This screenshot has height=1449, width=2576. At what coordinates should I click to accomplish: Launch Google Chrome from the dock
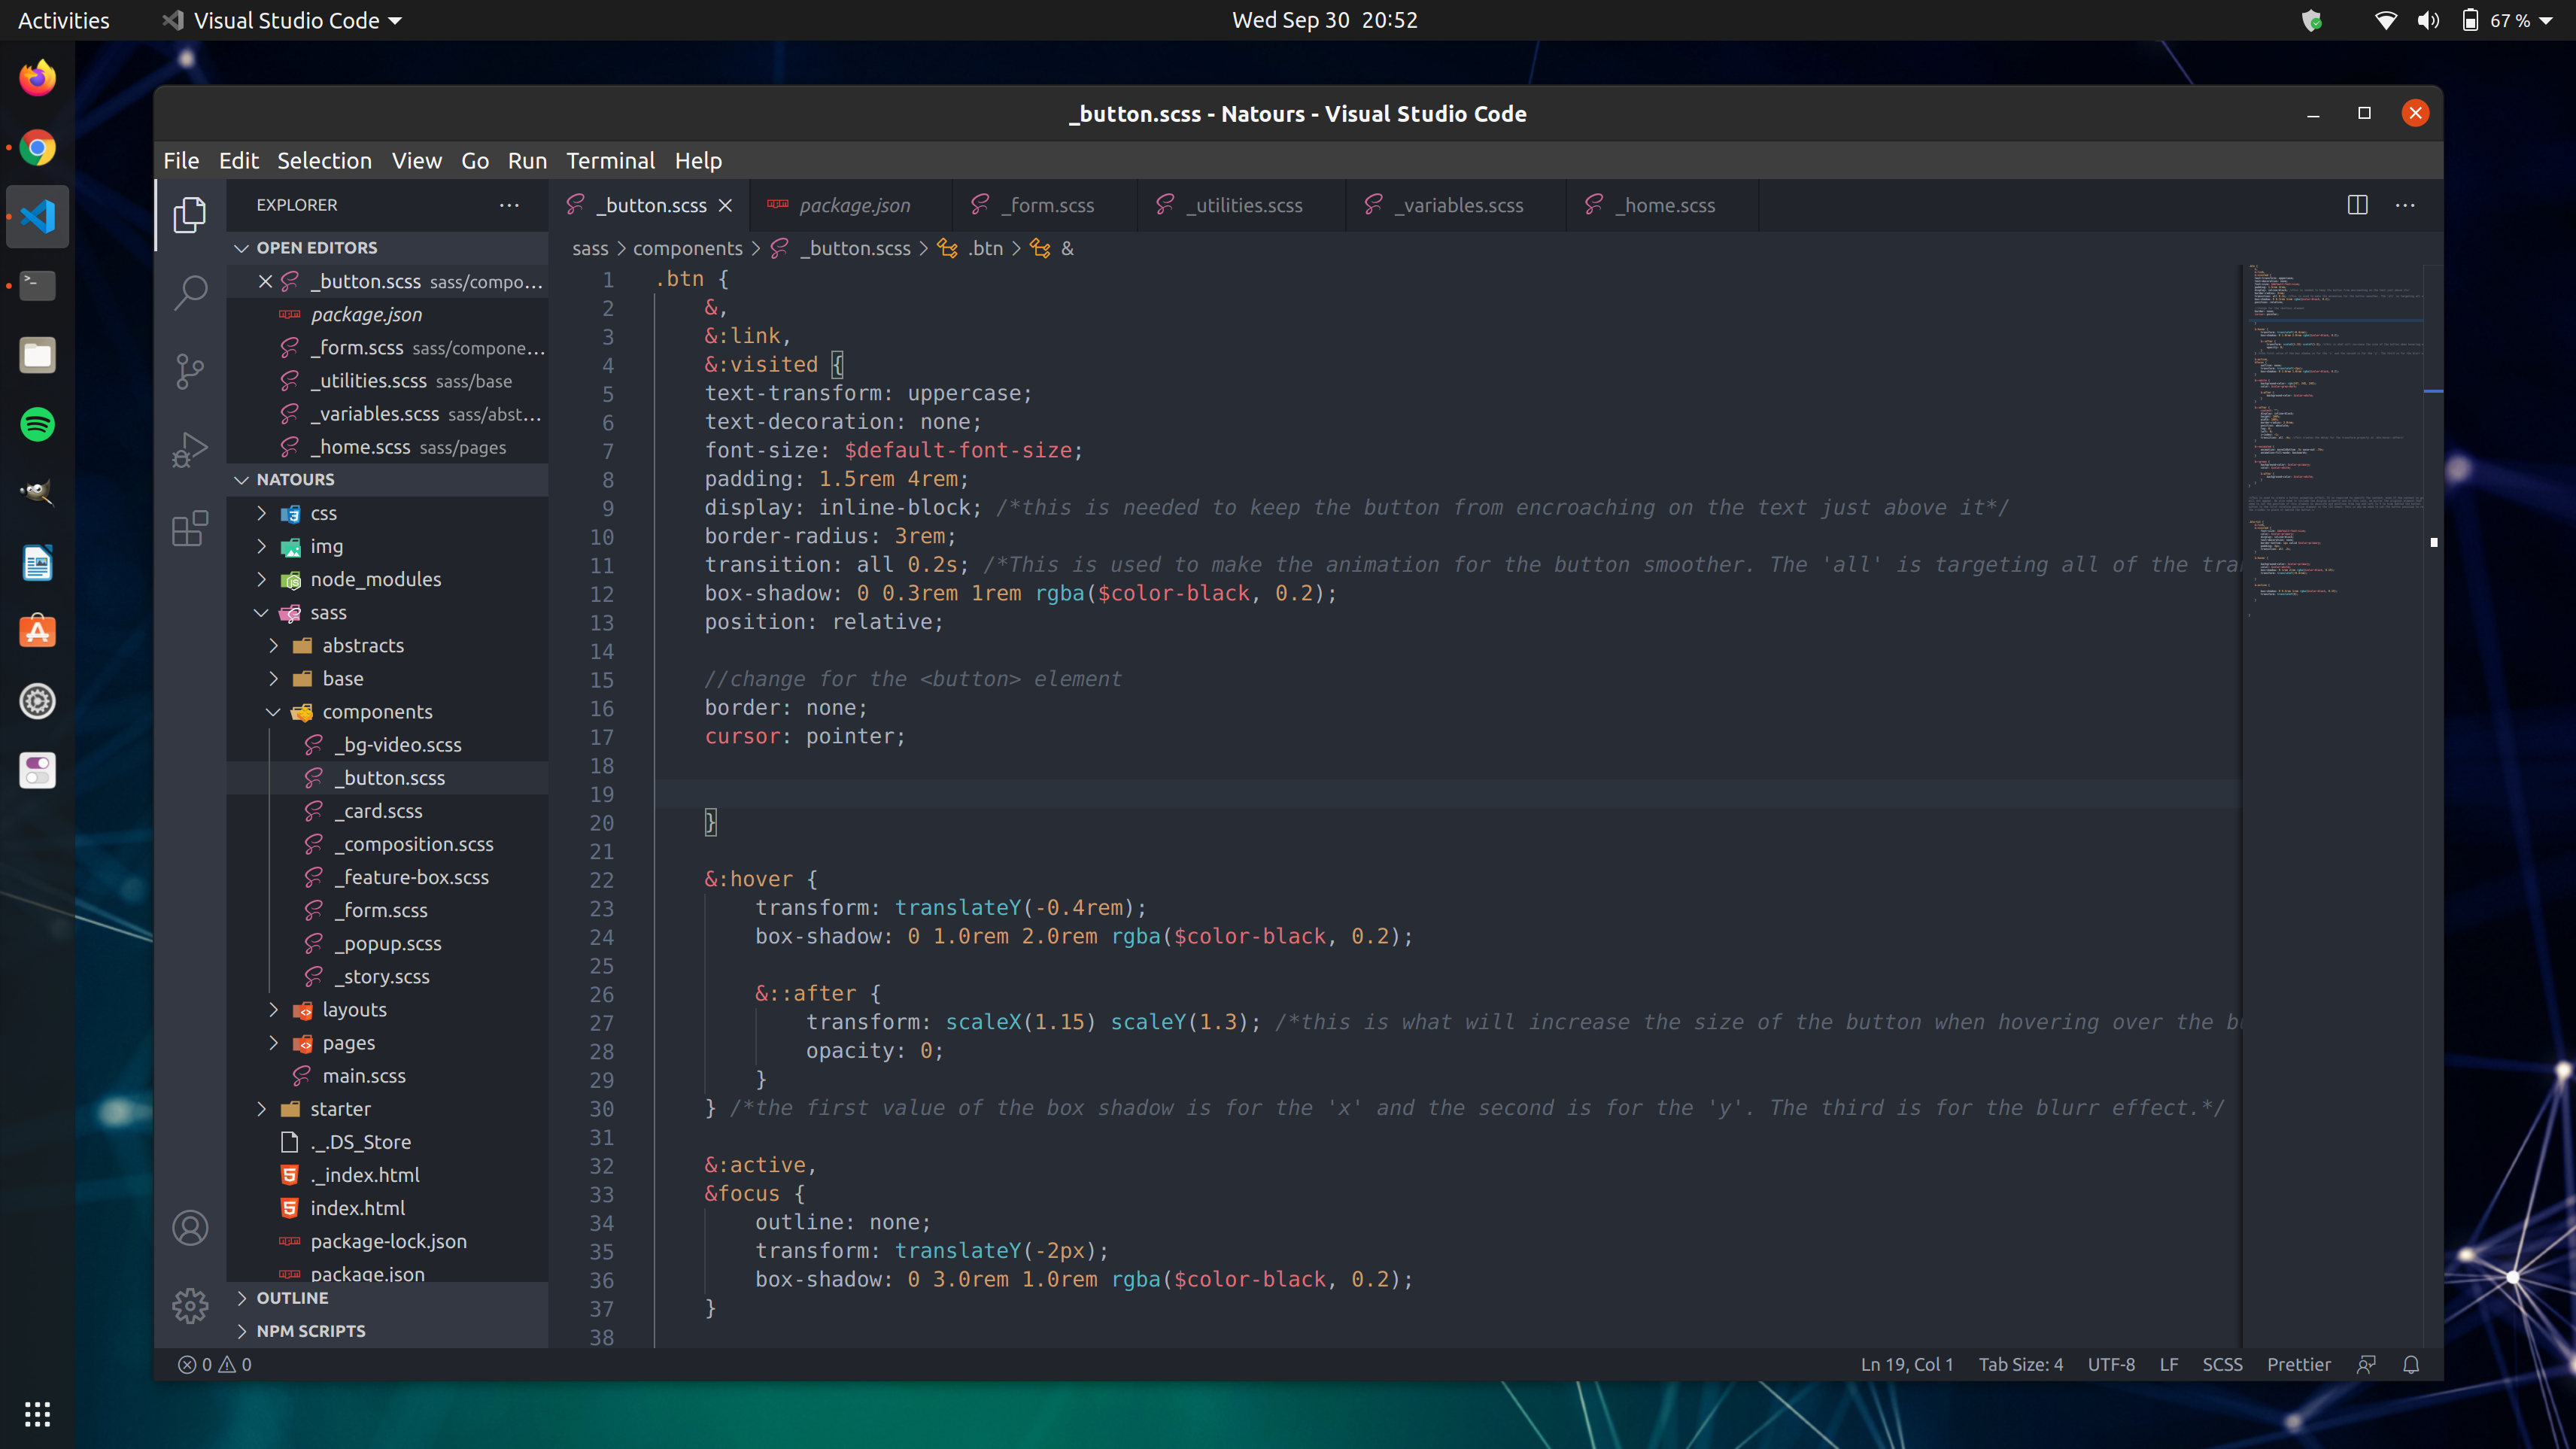[37, 148]
